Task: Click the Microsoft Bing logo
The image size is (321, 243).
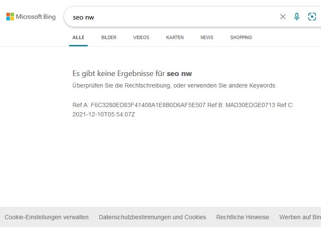Action: [x=31, y=17]
